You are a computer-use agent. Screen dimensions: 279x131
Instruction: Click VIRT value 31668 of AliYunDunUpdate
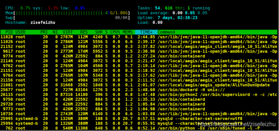click(67, 85)
